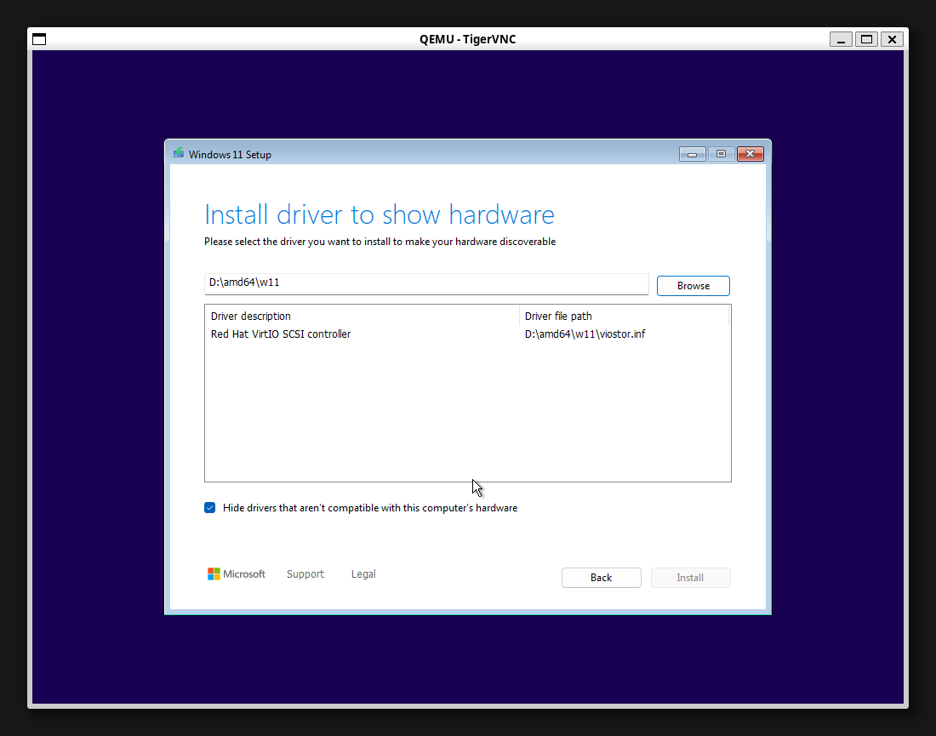Minimize the QEMU TigerVNC window
The height and width of the screenshot is (736, 936).
[x=842, y=39]
